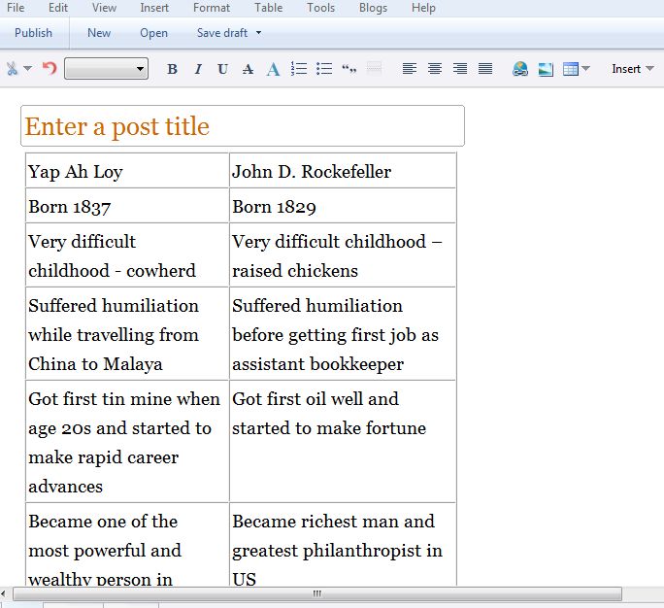Click the New post button

99,33
